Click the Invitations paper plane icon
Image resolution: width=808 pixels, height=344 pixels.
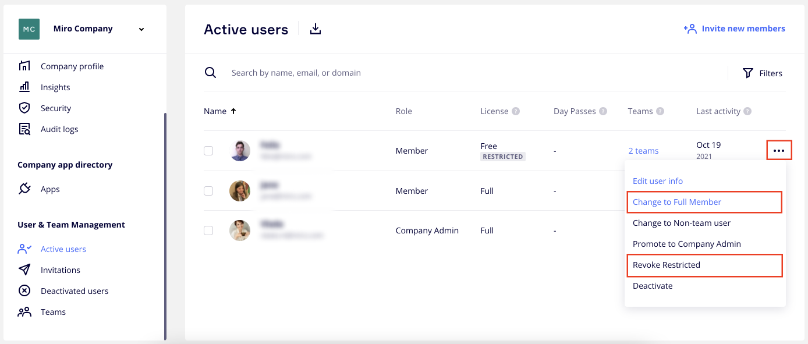[24, 269]
